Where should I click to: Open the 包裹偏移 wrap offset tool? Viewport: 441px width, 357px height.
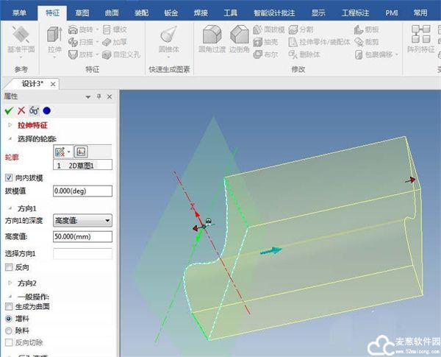click(x=373, y=54)
